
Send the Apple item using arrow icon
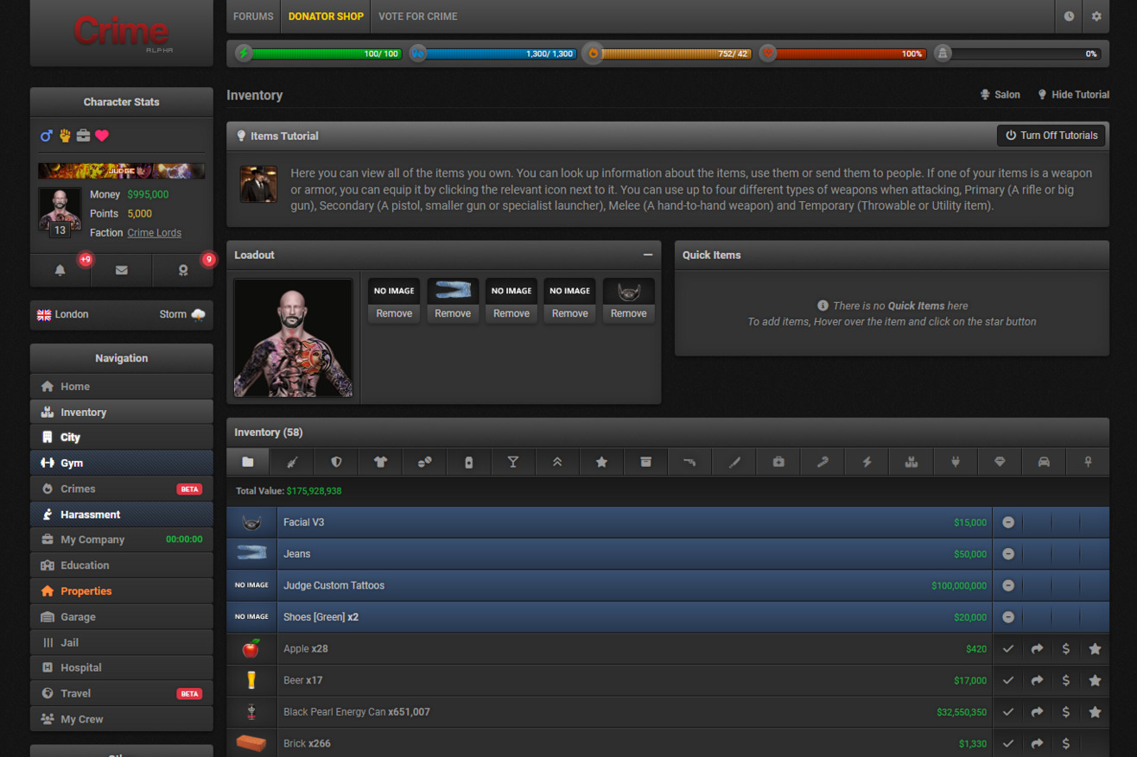tap(1037, 649)
